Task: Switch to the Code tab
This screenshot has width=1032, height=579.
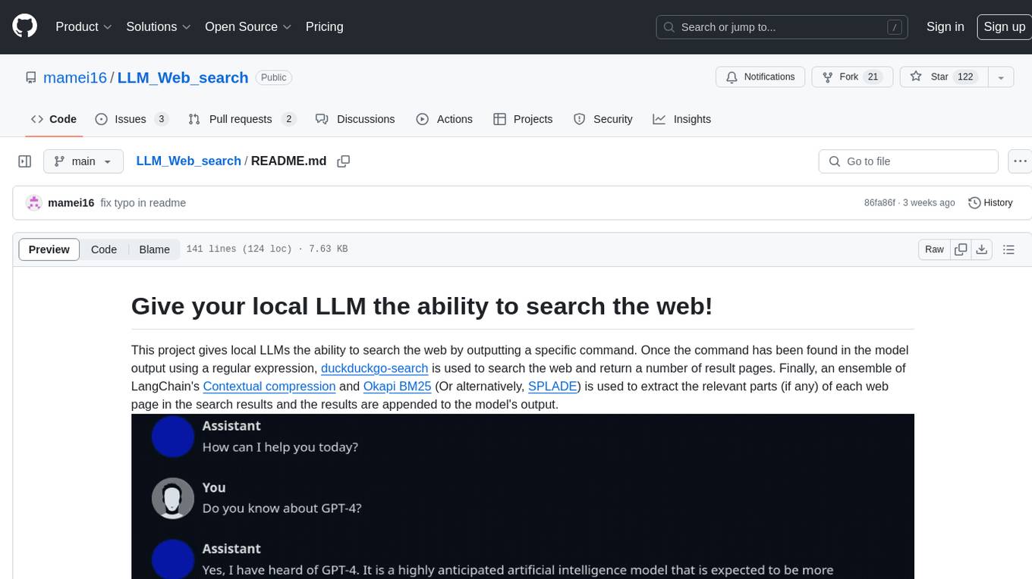Action: click(53, 119)
